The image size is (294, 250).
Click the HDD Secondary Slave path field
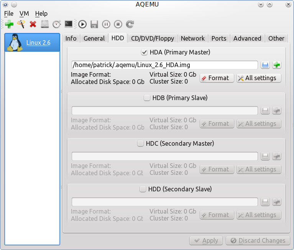coord(164,202)
